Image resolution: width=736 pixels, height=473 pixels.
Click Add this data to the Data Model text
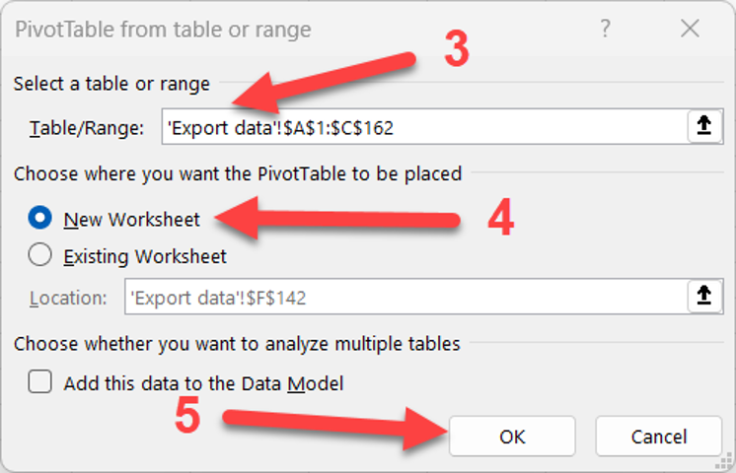click(x=203, y=383)
